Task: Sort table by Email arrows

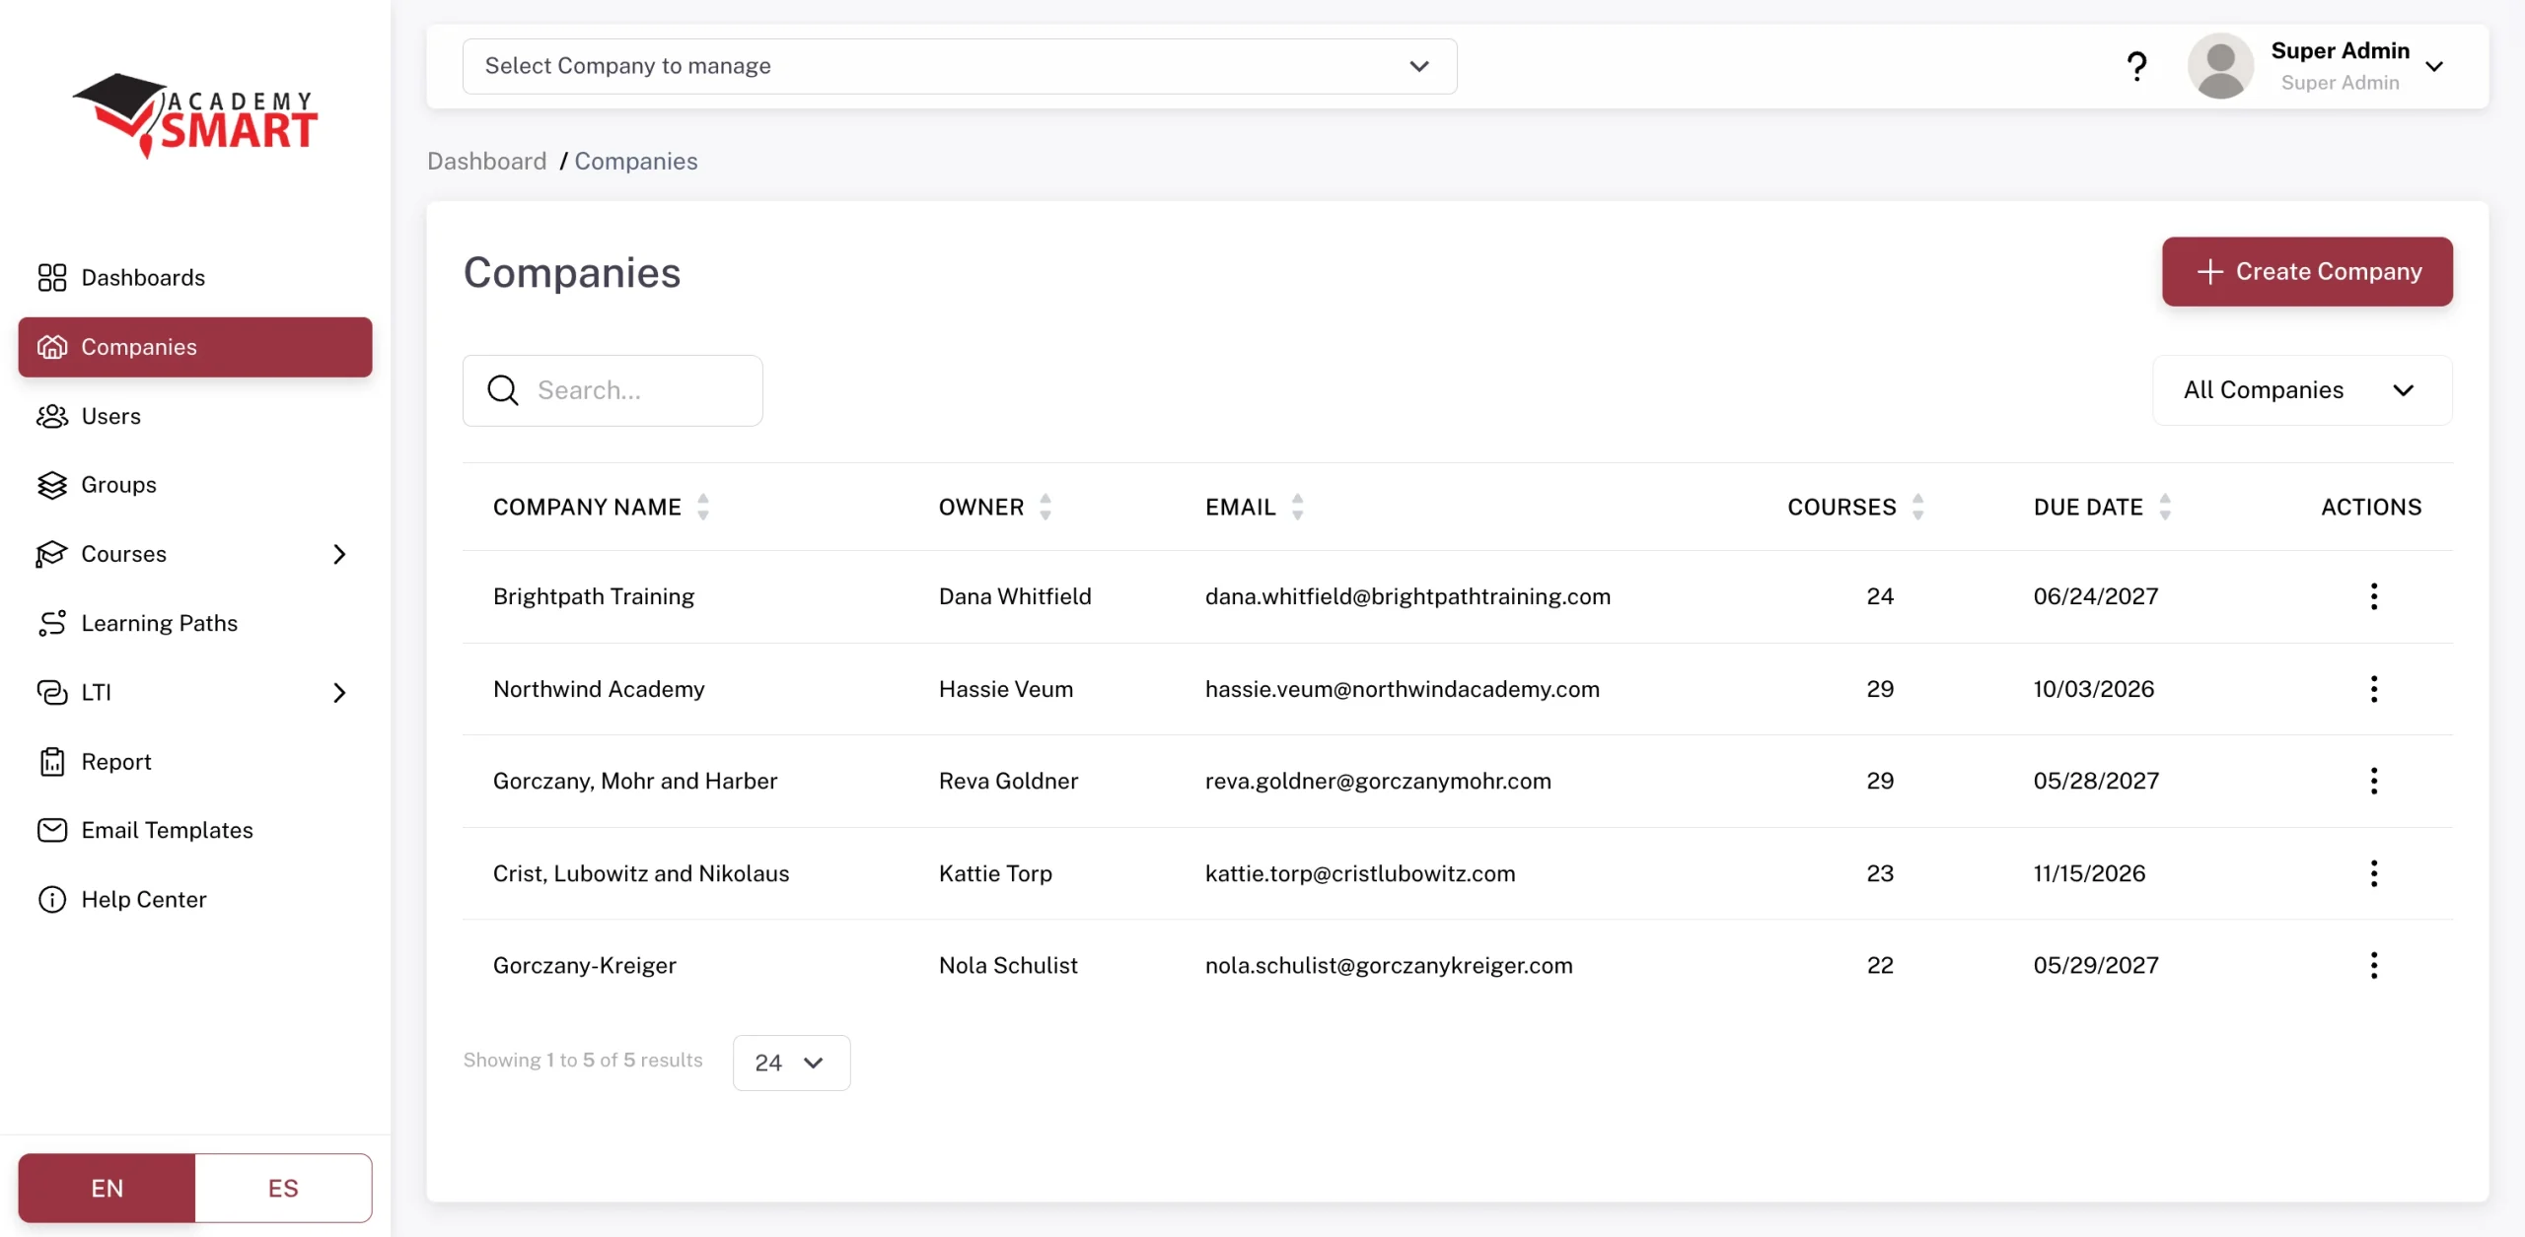Action: click(x=1298, y=507)
